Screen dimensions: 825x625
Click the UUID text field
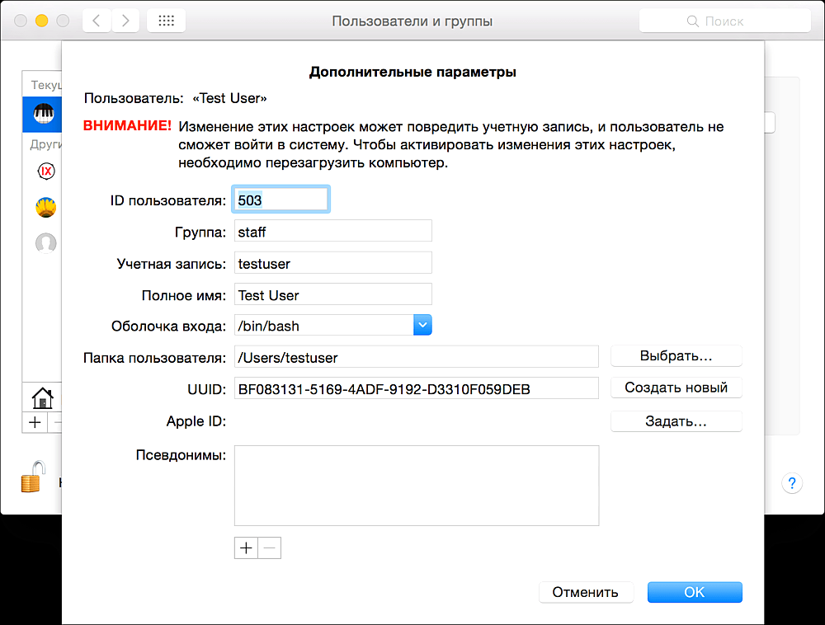point(416,388)
